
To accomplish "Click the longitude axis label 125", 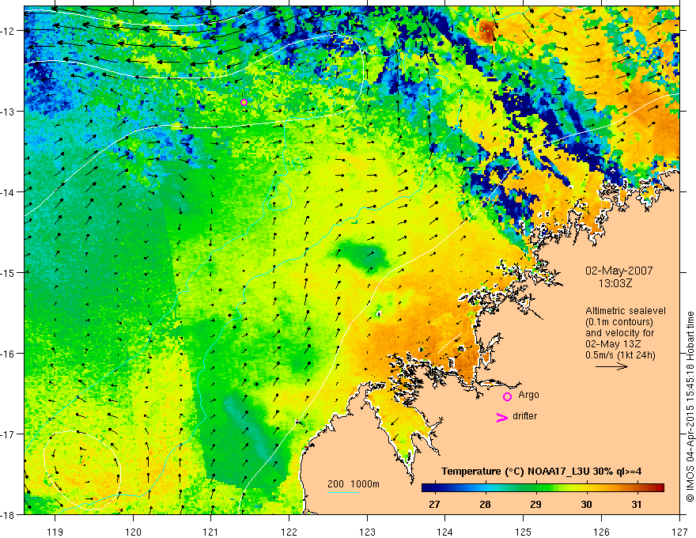I will 524,532.
